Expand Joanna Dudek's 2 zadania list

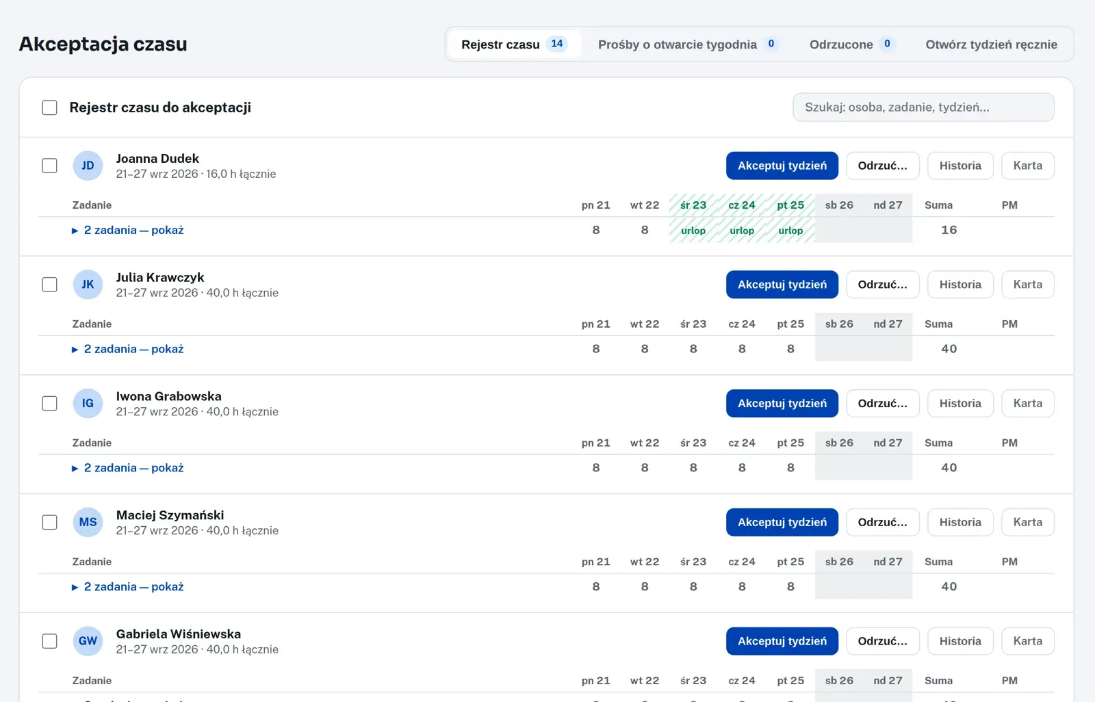pos(128,231)
